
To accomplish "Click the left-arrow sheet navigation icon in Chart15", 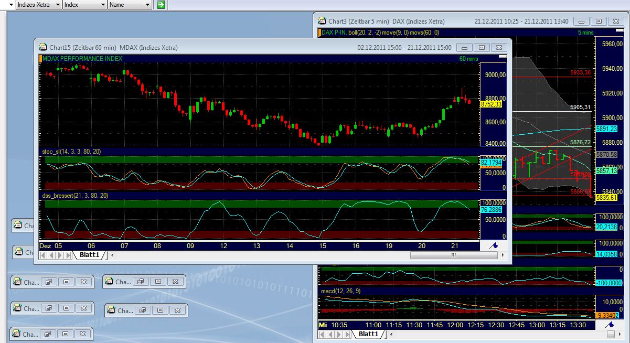I will [51, 255].
